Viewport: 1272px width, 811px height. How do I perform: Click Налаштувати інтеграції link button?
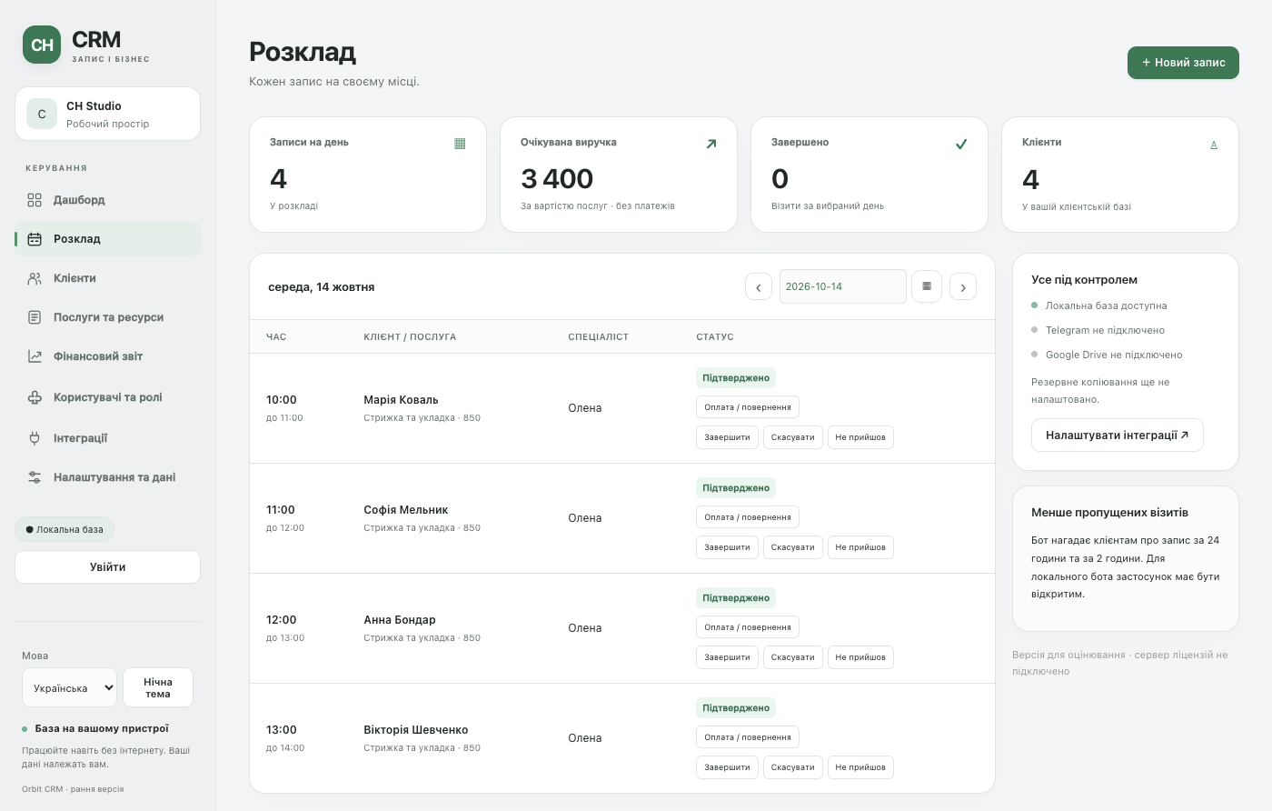pyautogui.click(x=1118, y=436)
